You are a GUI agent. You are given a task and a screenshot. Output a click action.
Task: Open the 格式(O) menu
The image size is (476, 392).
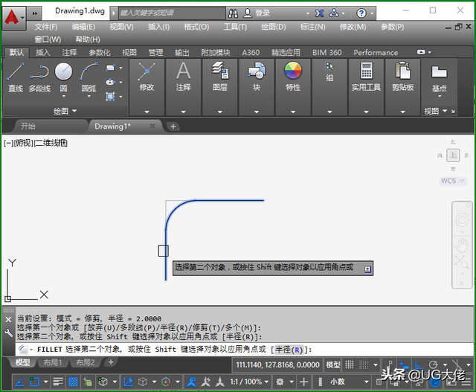click(x=196, y=27)
